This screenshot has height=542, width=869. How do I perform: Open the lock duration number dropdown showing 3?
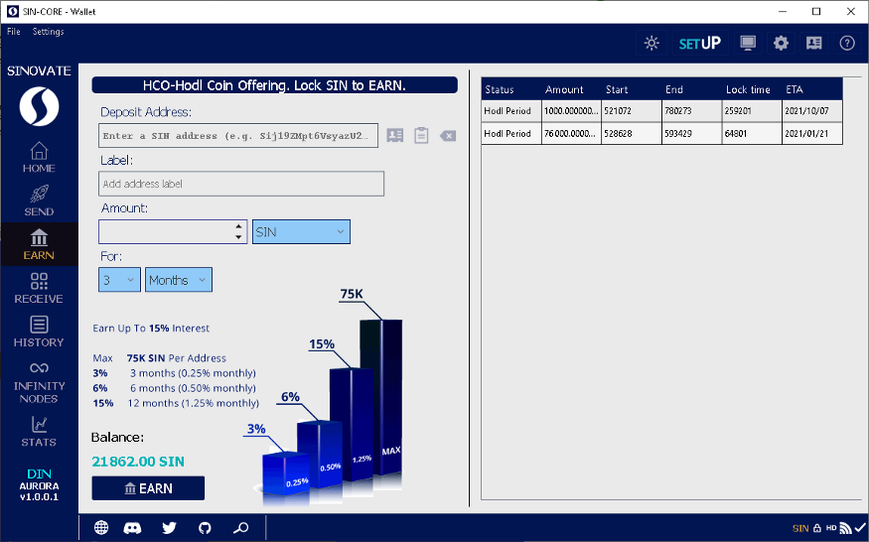[x=119, y=280]
